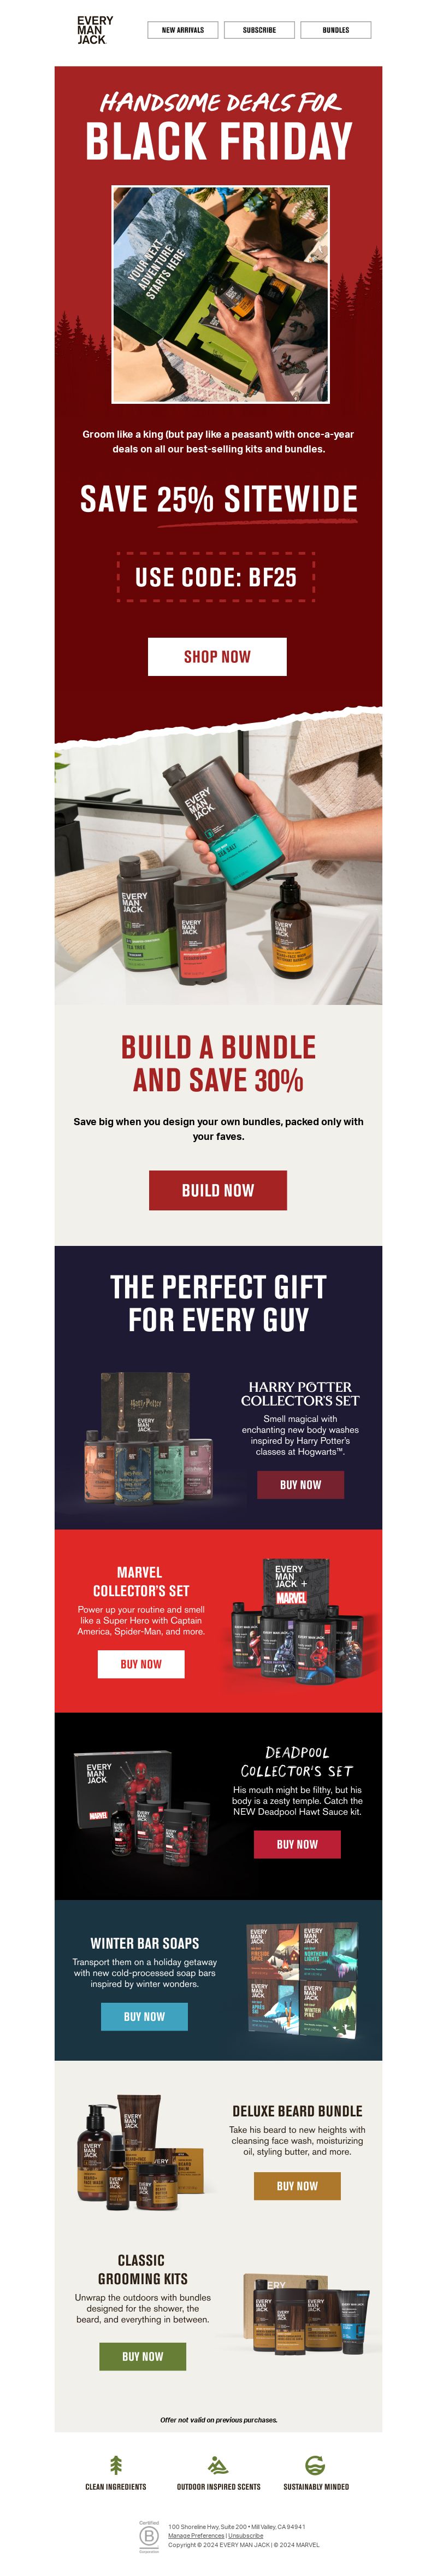Buy the Winter Bar Soaps
Viewport: 437px width, 2576px height.
pyautogui.click(x=144, y=2017)
